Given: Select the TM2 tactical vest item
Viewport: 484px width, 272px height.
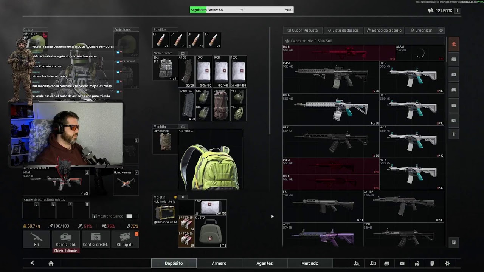Looking at the screenshot, I should coord(165,68).
